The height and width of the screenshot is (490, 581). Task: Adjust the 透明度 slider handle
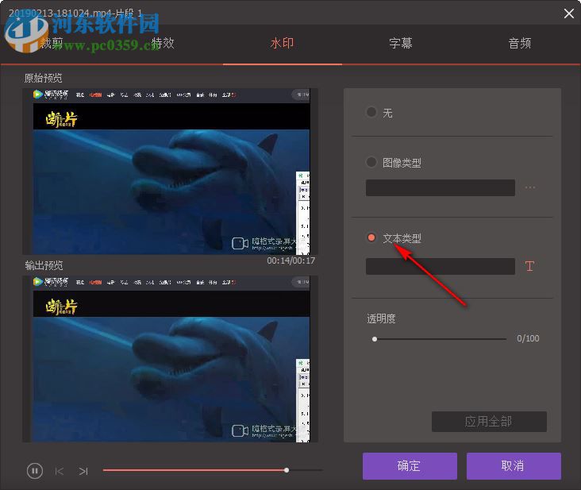point(375,339)
